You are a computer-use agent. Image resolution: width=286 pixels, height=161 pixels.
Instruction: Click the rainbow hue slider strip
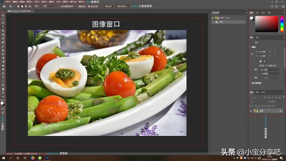282,24
